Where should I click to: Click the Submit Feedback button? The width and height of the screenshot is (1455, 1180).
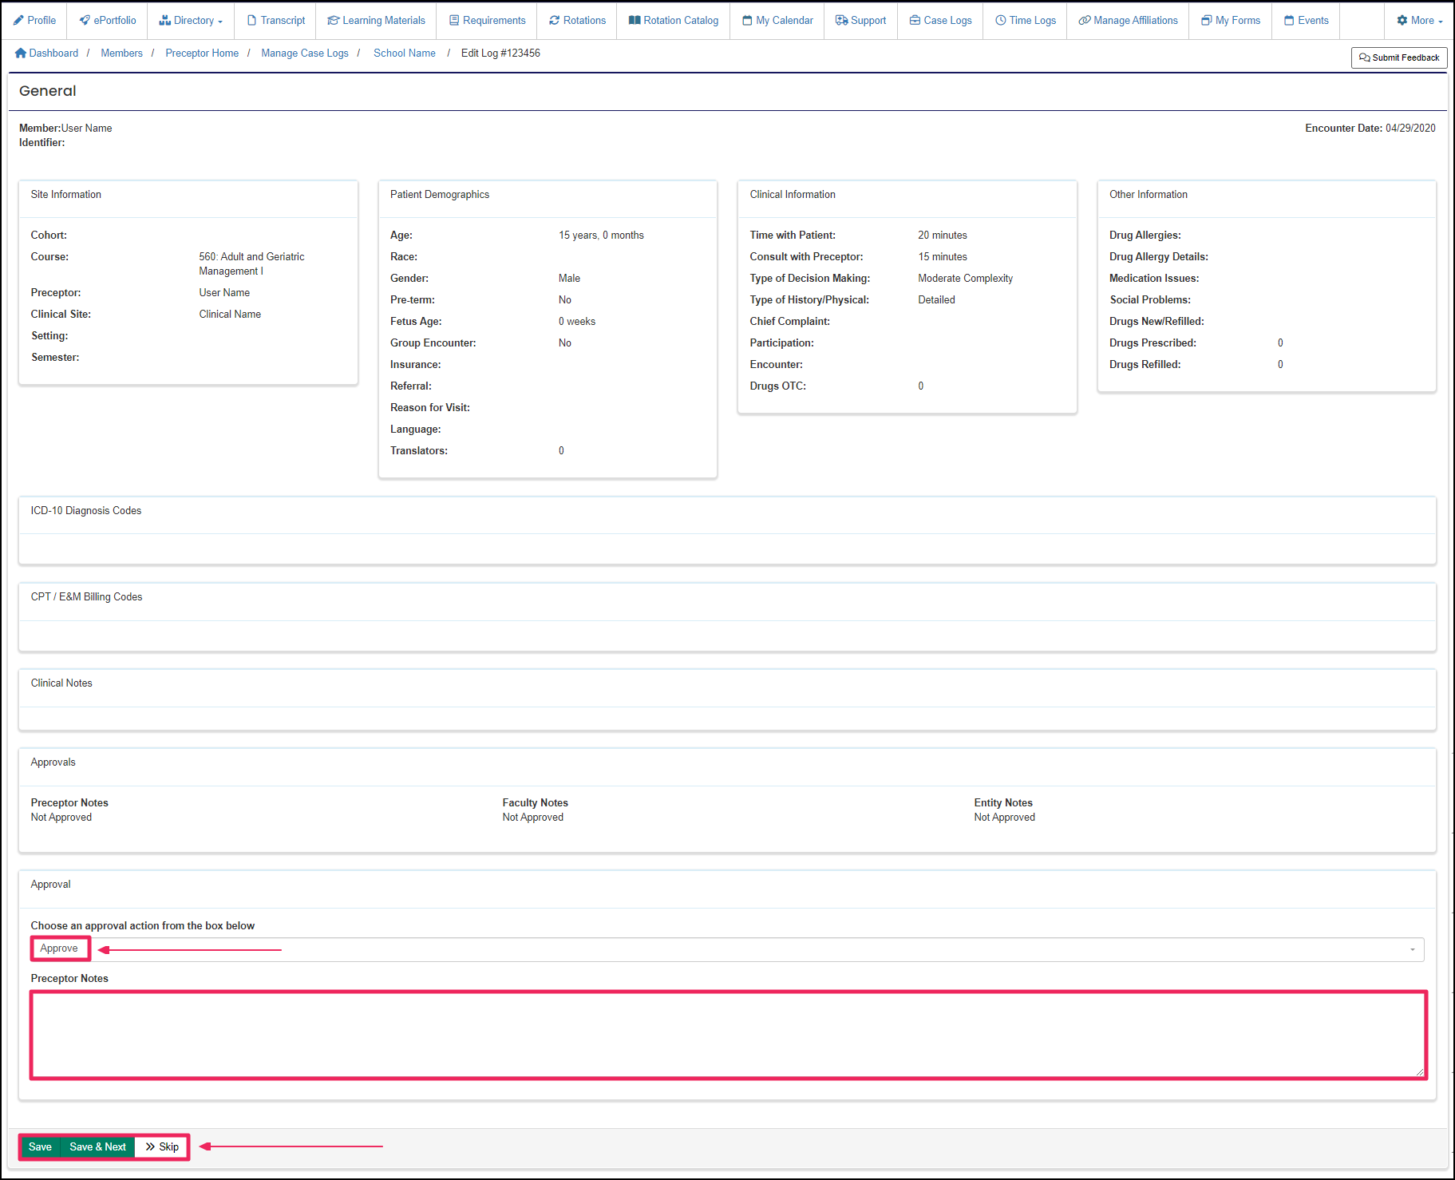click(x=1398, y=57)
